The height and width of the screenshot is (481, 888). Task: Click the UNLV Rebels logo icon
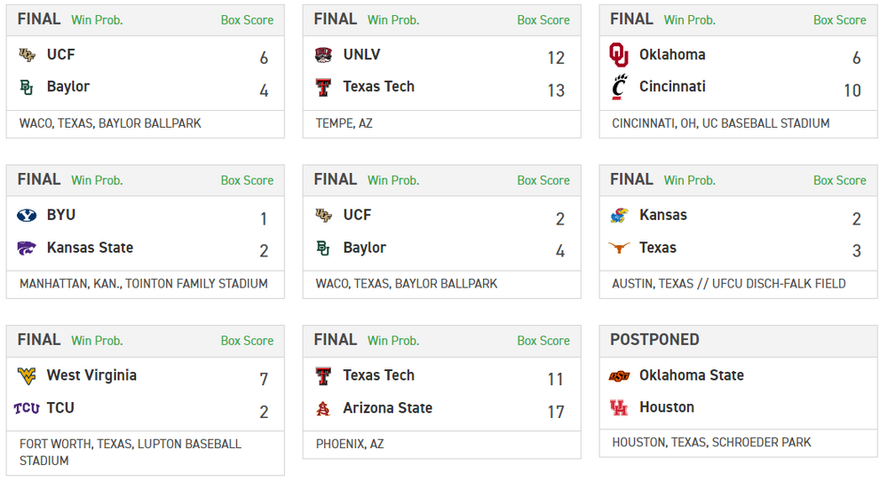point(323,55)
